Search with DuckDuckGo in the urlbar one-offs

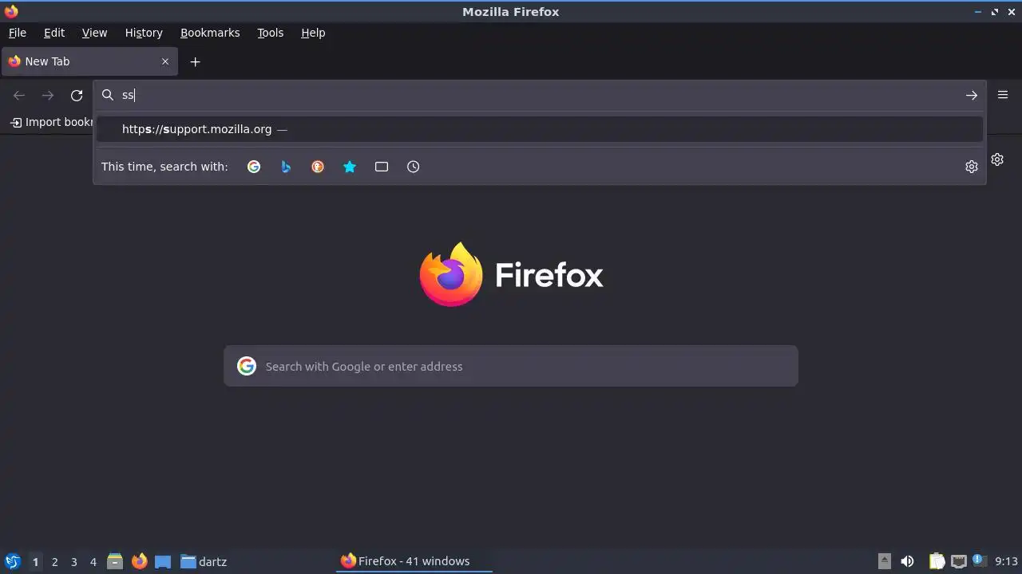[318, 167]
